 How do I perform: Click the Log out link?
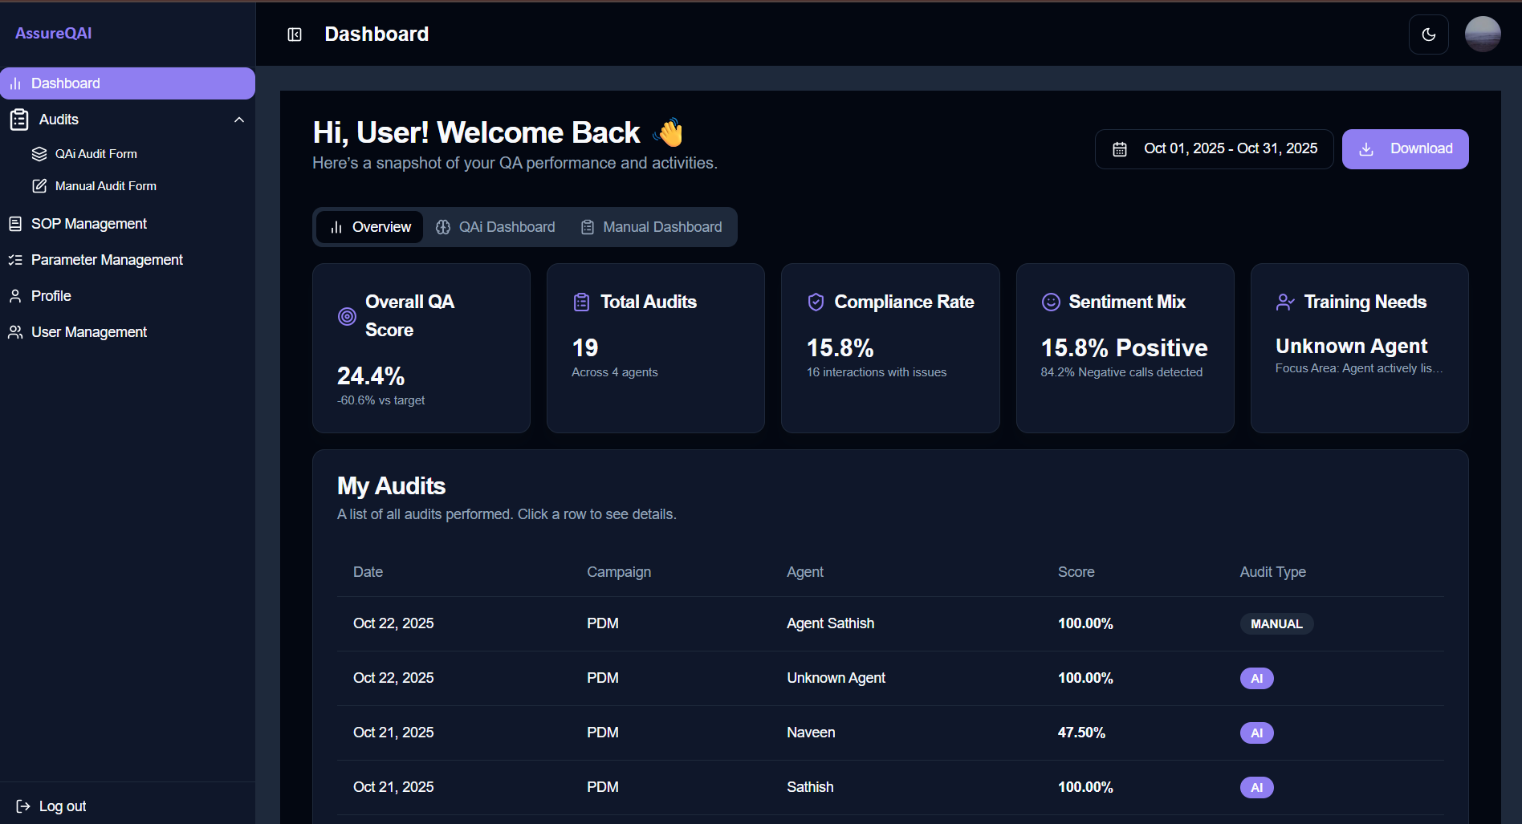(51, 806)
